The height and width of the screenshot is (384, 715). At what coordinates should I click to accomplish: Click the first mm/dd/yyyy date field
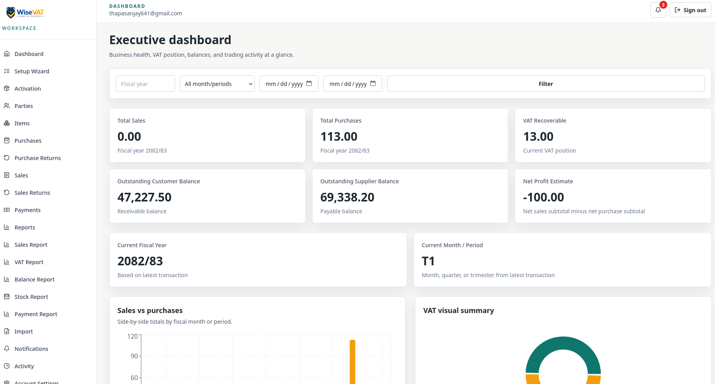point(289,84)
